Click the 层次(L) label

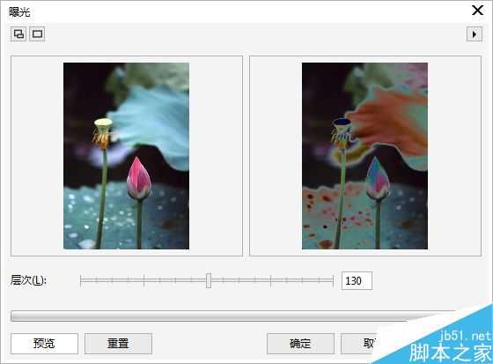[x=28, y=280]
